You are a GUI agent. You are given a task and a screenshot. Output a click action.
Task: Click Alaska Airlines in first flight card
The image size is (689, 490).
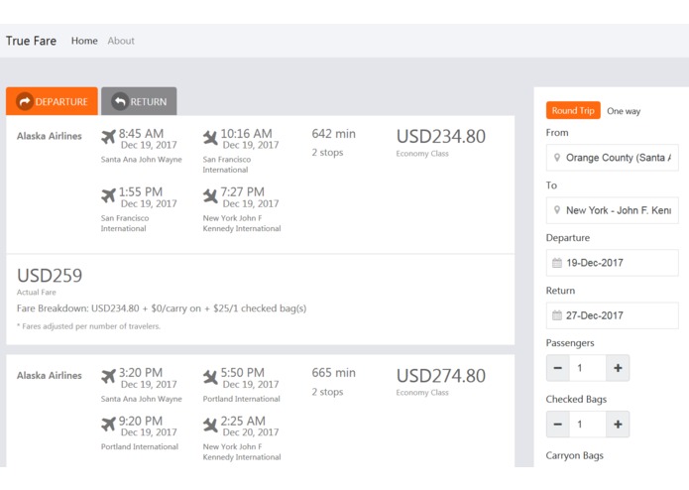(50, 136)
